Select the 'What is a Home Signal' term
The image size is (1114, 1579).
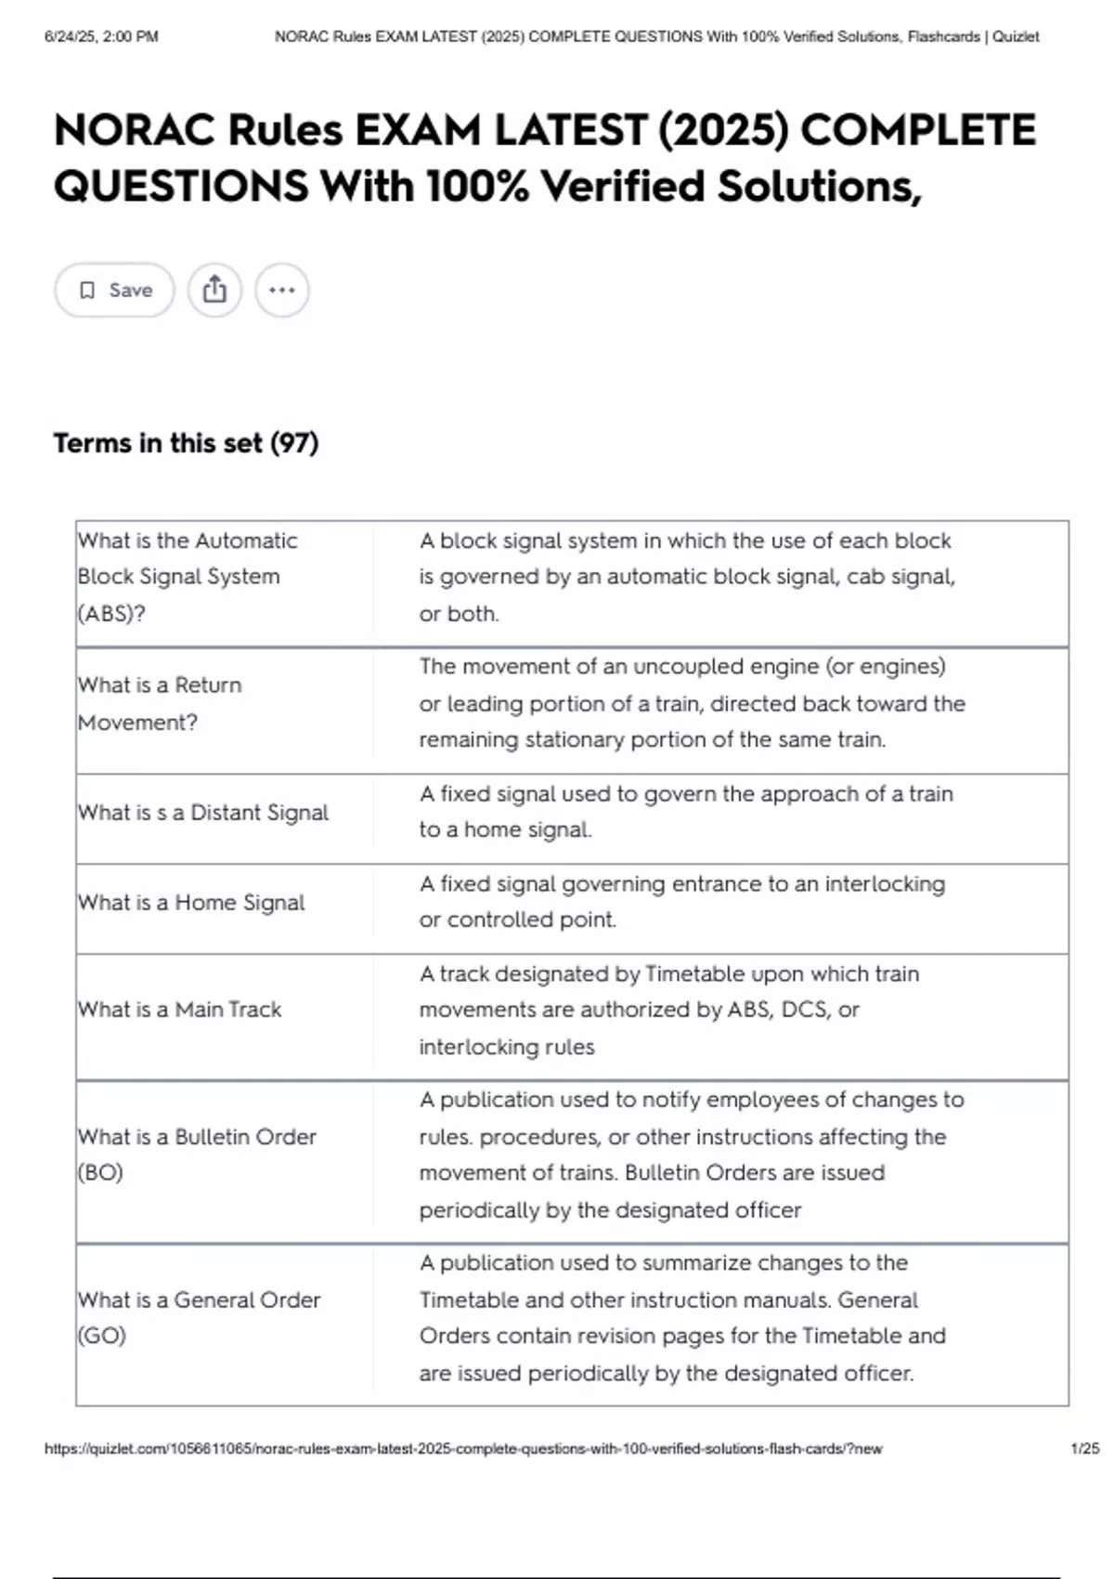pyautogui.click(x=191, y=903)
